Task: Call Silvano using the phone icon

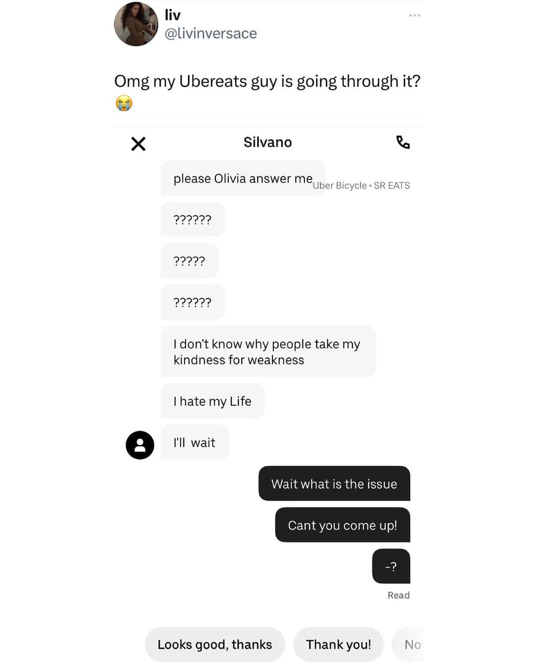Action: click(x=403, y=142)
